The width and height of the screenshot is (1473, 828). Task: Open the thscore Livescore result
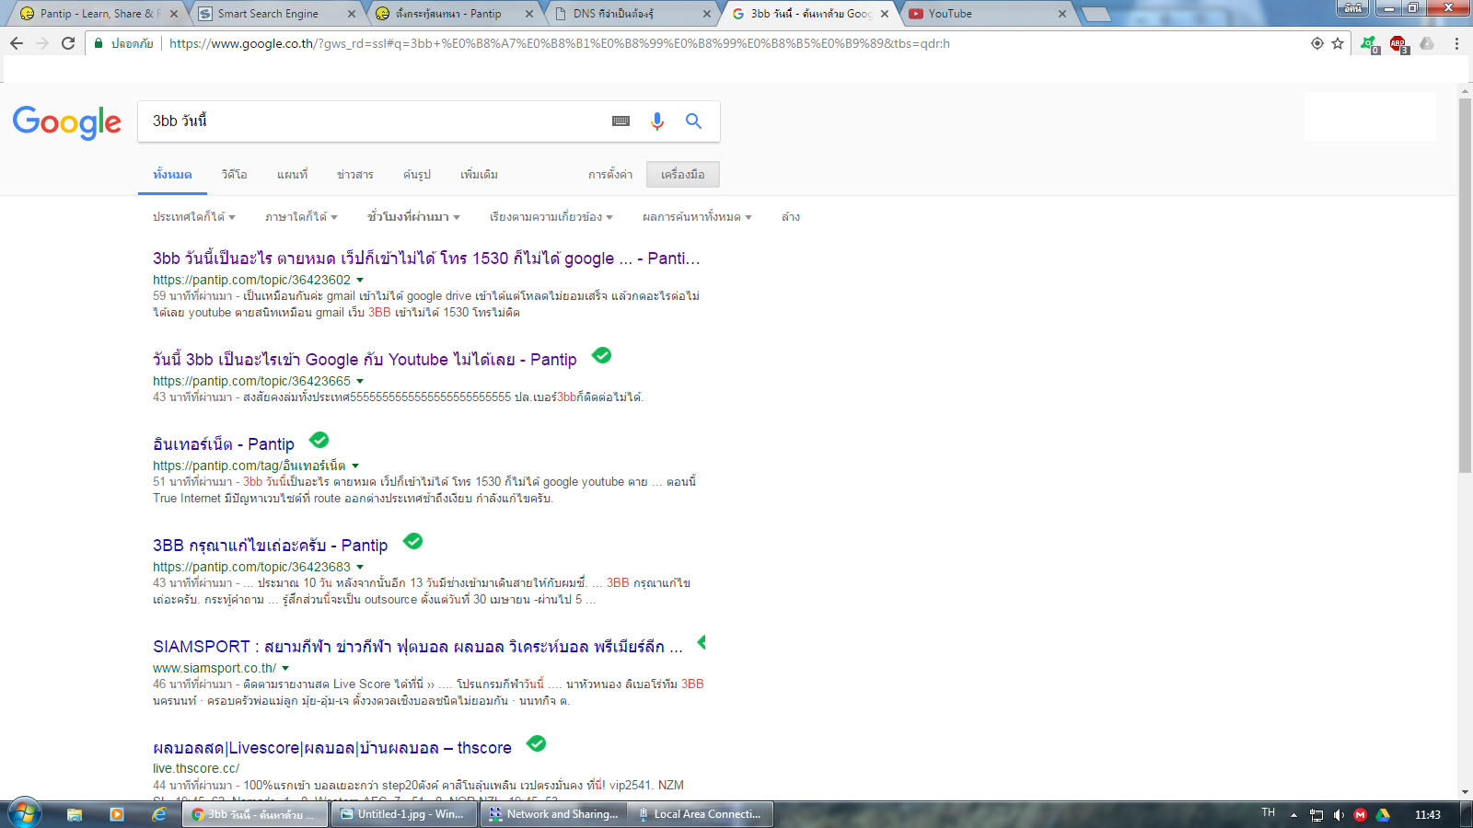[x=331, y=748]
